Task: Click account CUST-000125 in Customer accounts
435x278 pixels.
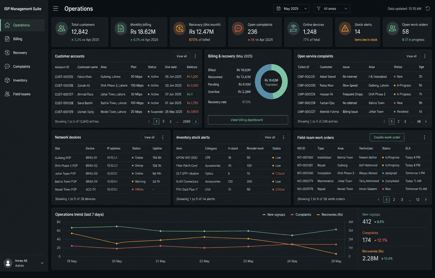Action: 64,77
